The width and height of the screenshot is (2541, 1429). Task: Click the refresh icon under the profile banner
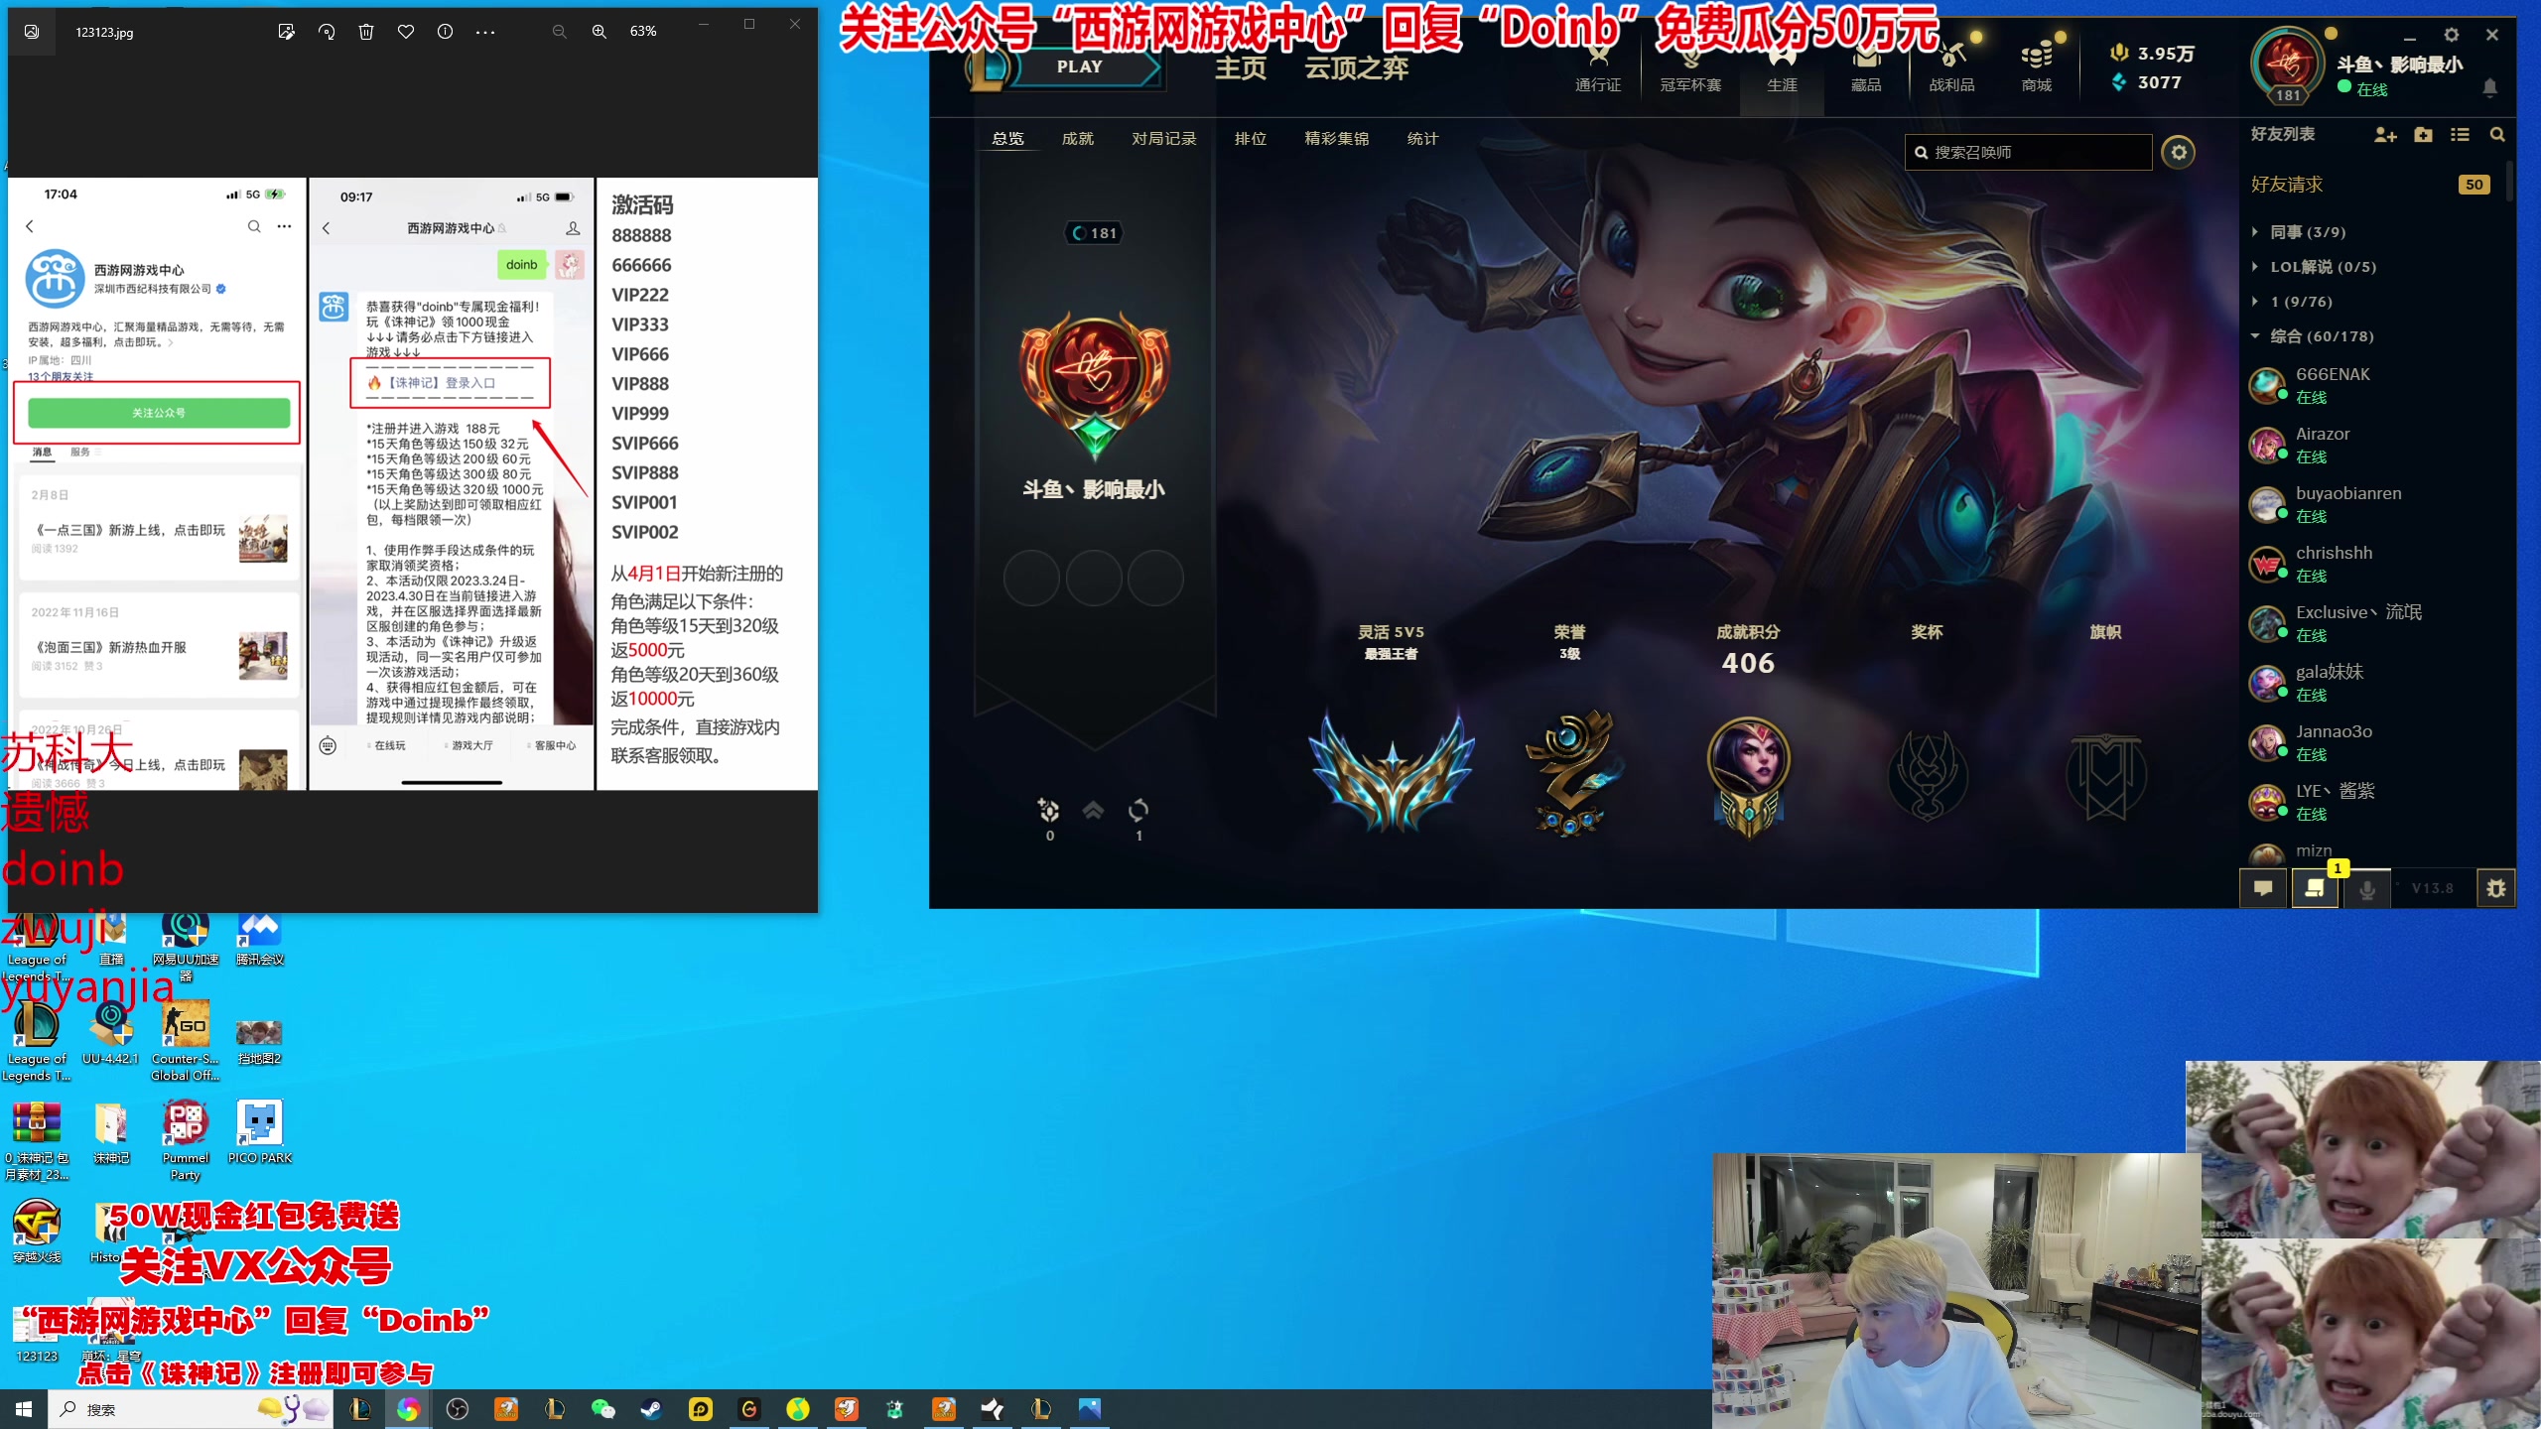[x=1138, y=811]
